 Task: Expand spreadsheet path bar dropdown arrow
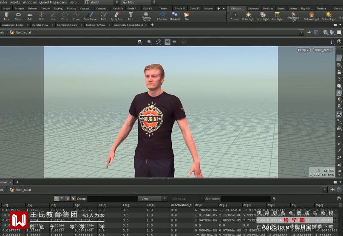click(325, 189)
